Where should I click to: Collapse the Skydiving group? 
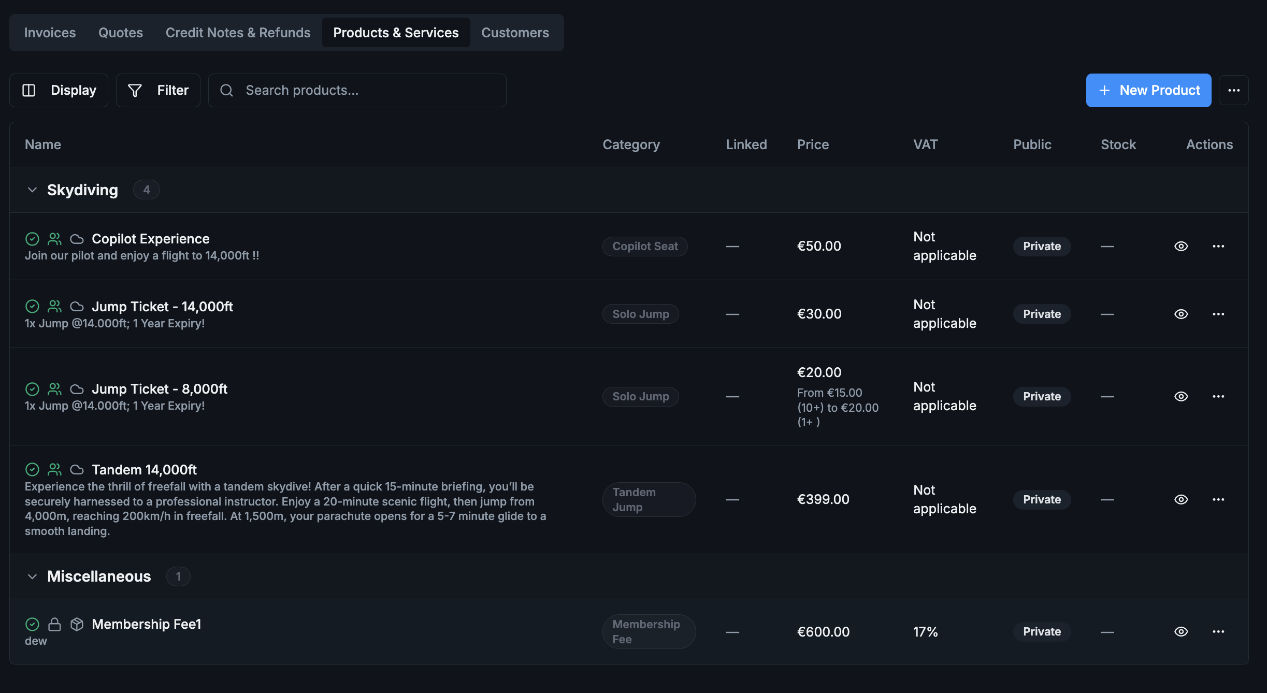point(32,190)
